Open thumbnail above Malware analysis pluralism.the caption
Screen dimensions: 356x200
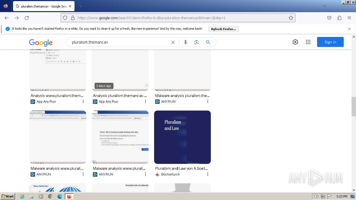(182, 70)
